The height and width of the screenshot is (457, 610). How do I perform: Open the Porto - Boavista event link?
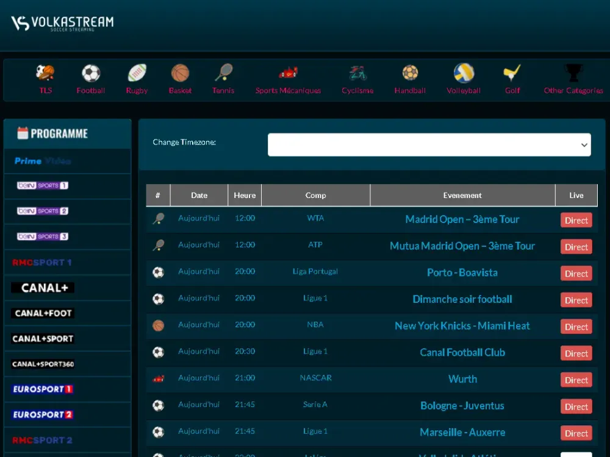[462, 273]
